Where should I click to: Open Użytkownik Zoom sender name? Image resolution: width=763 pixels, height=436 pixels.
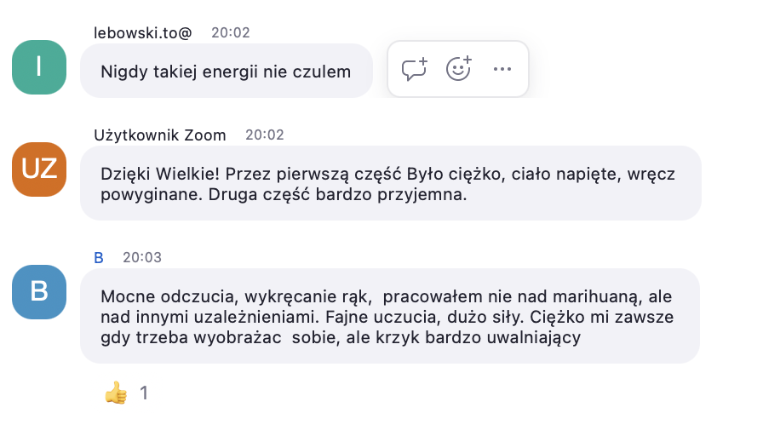click(x=160, y=135)
